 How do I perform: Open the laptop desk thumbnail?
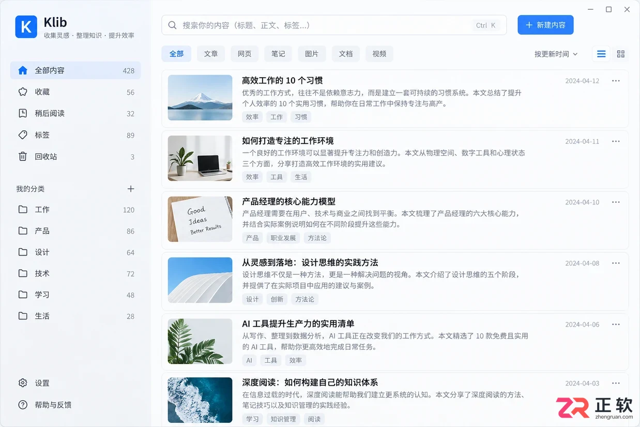[x=200, y=158]
